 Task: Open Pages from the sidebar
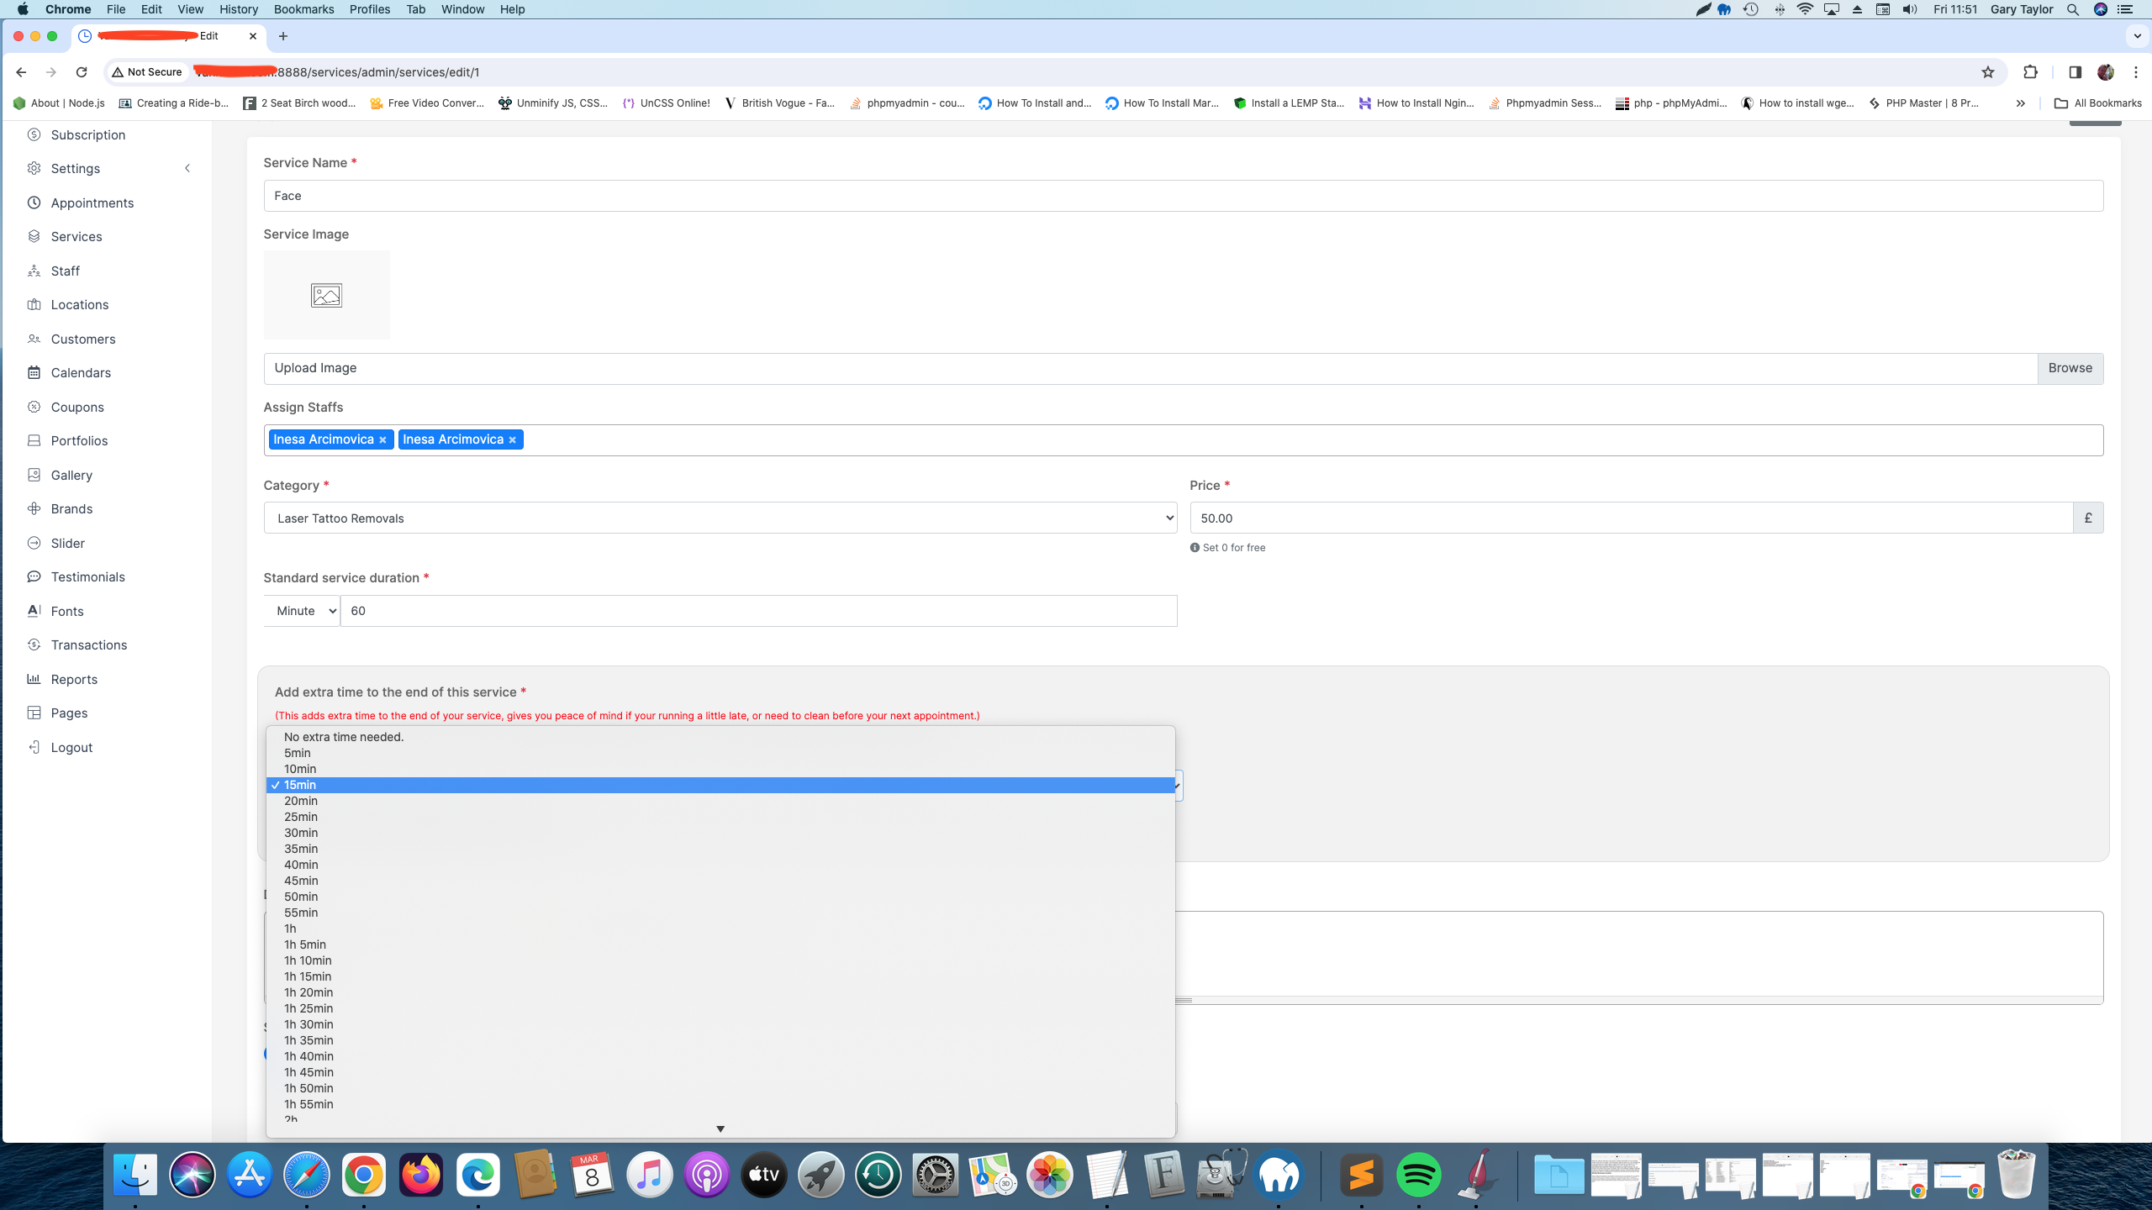click(x=69, y=713)
